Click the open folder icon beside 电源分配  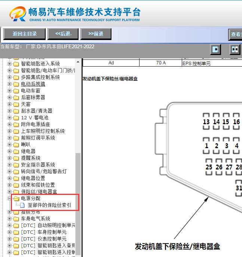16,199
